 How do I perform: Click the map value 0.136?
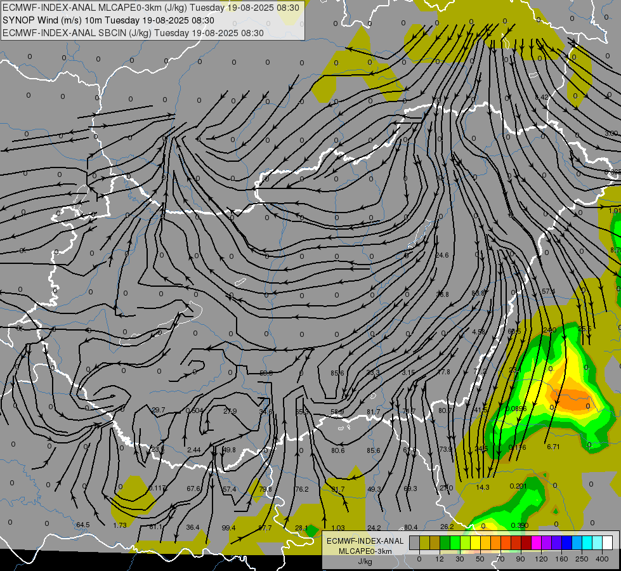518,447
